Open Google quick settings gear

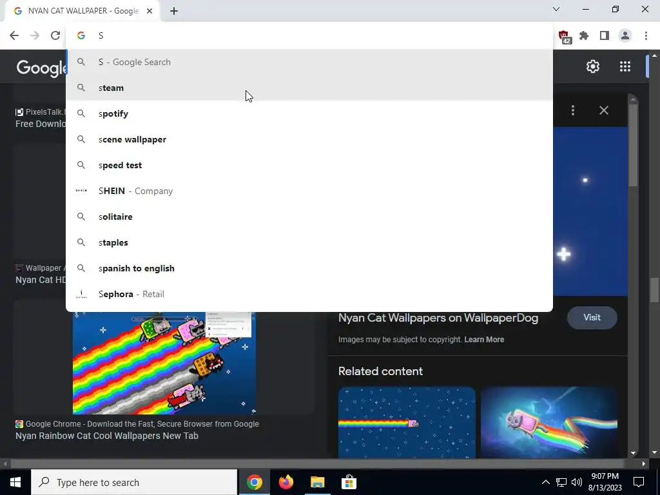click(x=593, y=66)
